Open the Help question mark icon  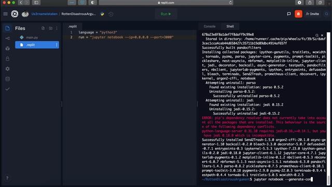7,178
